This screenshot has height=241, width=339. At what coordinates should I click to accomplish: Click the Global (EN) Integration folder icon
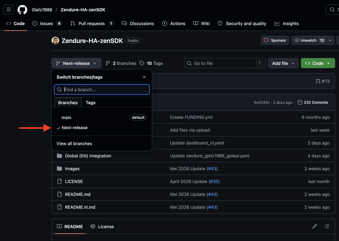59,156
